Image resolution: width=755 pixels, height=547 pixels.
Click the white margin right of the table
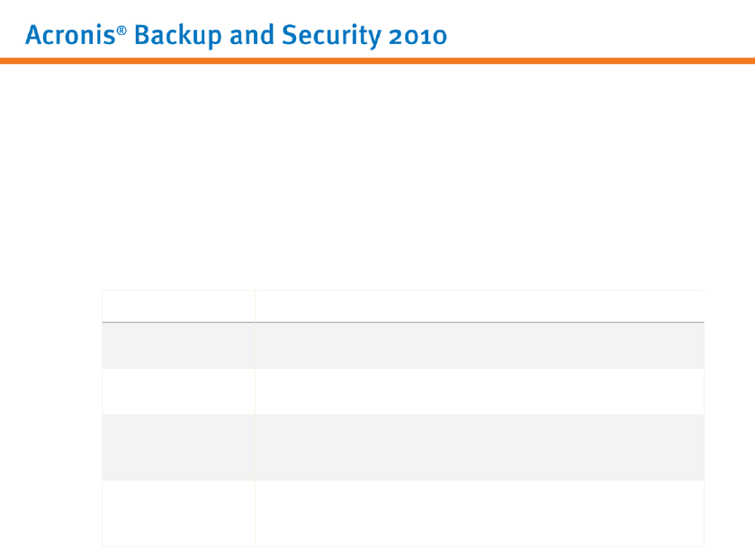click(x=730, y=414)
